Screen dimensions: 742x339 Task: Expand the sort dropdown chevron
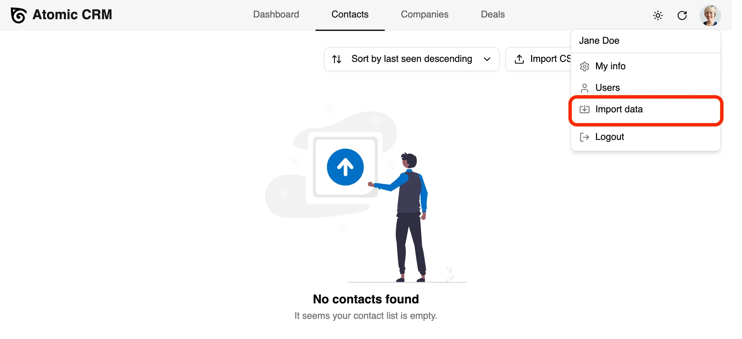click(487, 60)
